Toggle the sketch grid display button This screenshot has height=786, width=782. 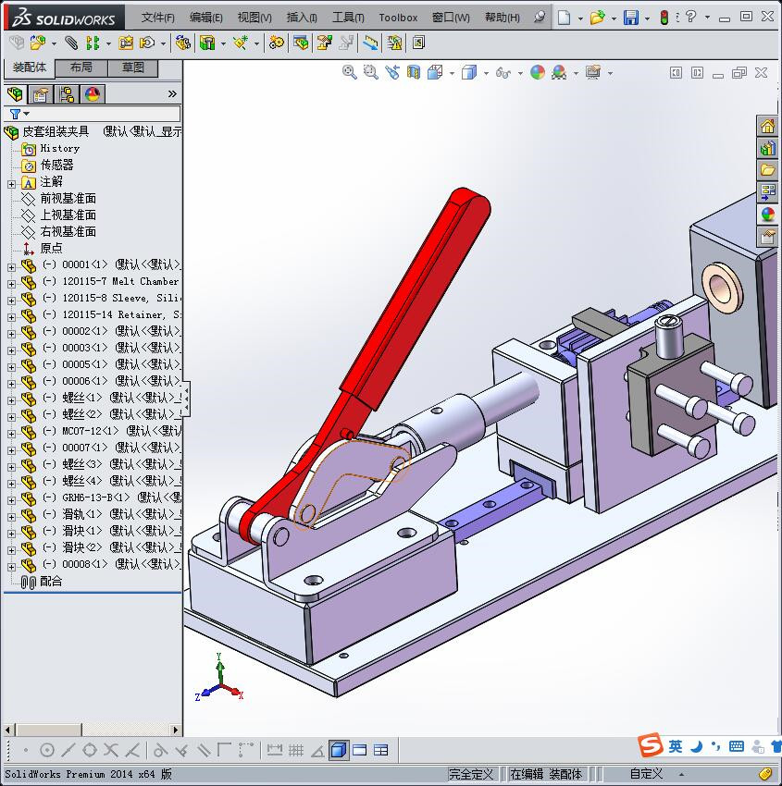pyautogui.click(x=296, y=751)
